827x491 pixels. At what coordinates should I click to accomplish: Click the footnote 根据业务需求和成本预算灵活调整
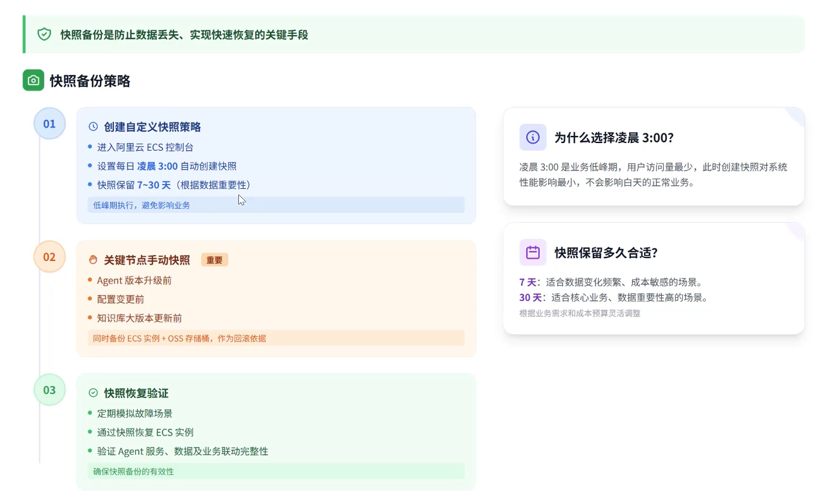(x=580, y=313)
